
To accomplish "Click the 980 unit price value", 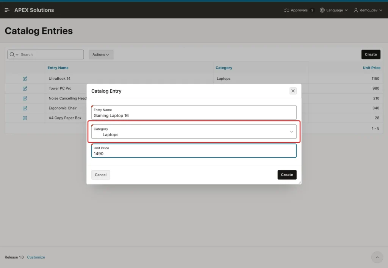I will click(x=375, y=88).
